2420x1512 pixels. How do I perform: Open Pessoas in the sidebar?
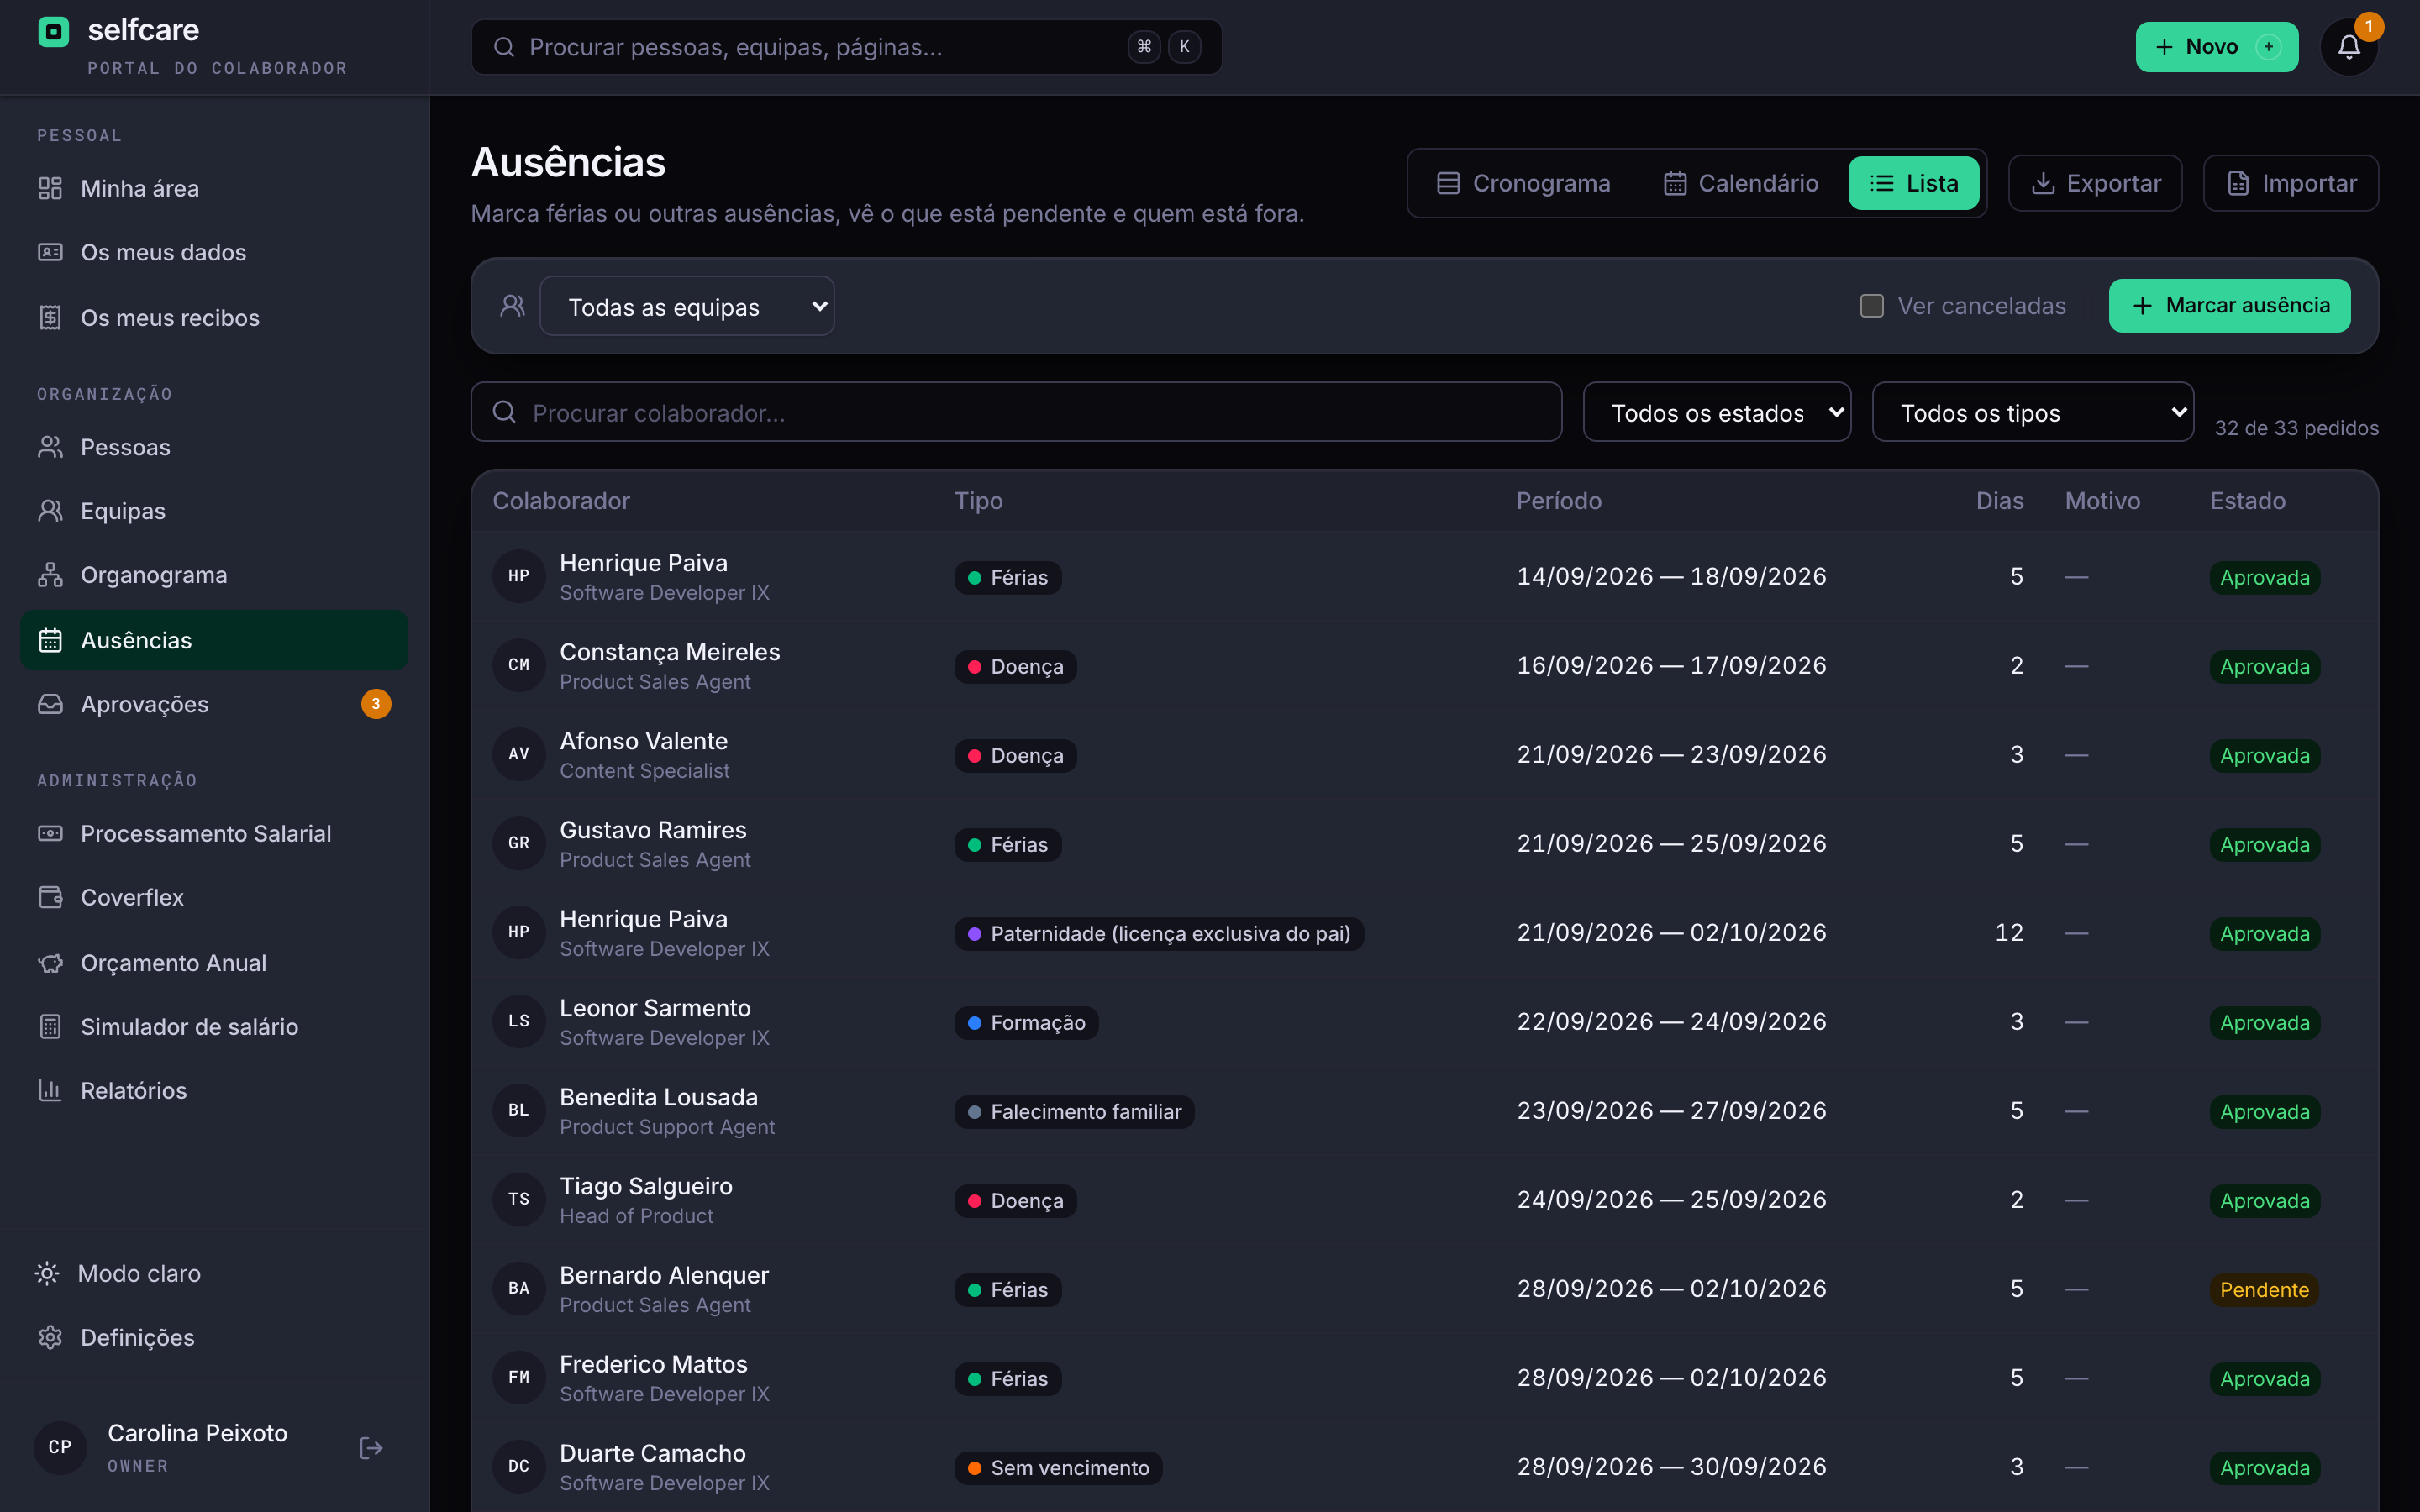point(214,447)
